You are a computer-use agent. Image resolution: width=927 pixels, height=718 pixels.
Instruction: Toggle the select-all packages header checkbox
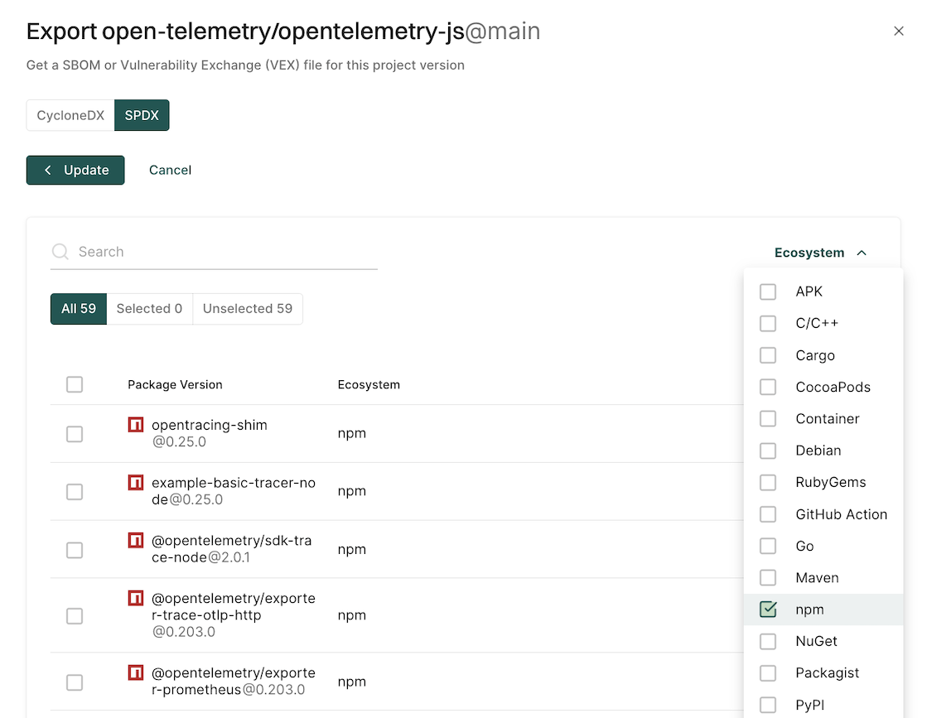click(75, 384)
